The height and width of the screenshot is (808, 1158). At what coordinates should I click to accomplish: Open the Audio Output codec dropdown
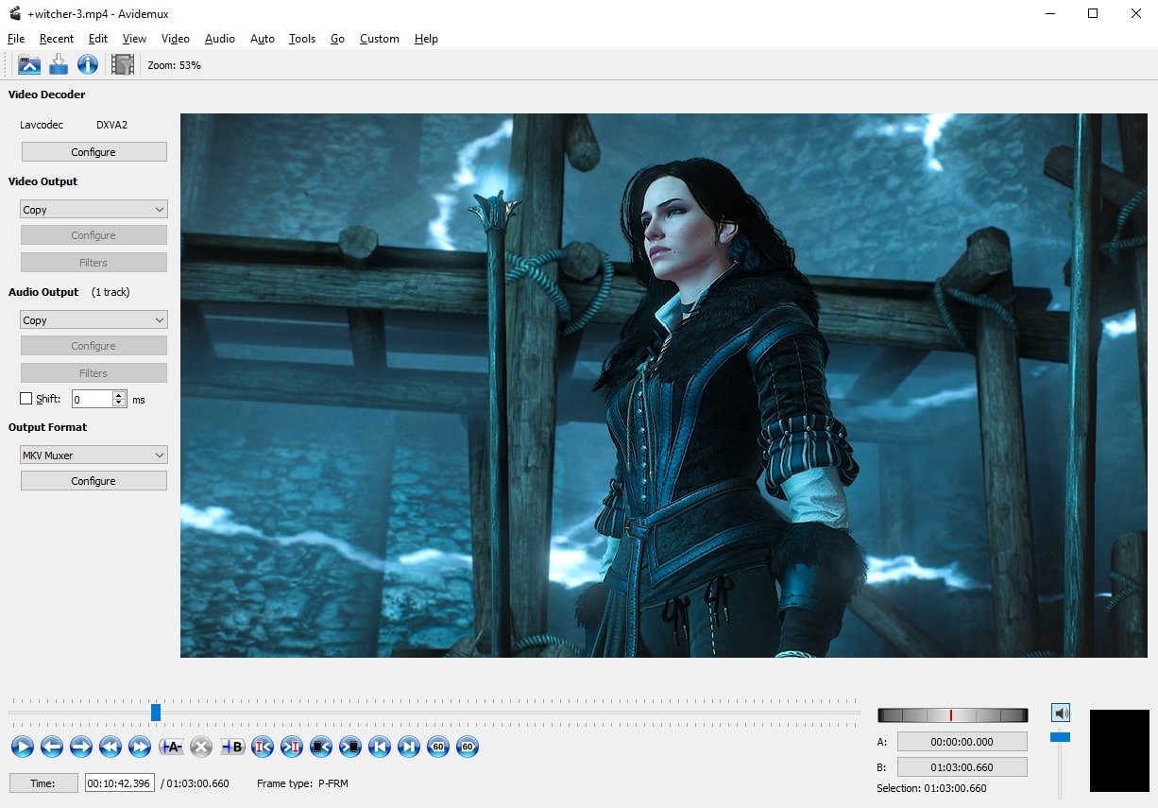pos(94,319)
